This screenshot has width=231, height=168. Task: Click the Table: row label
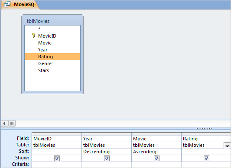point(23,145)
